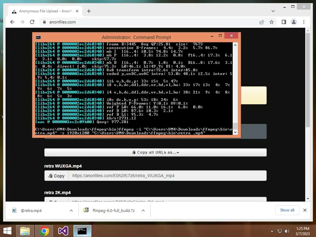Screen dimensions: 316x237
Task: Click the Command Prompt system menu icon
Action: coord(38,37)
